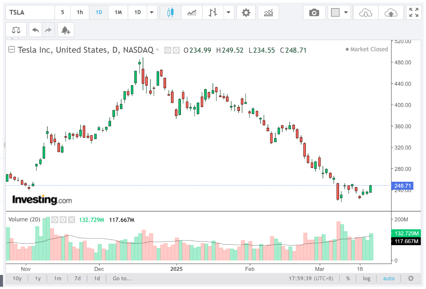The width and height of the screenshot is (426, 289).
Task: Save chart layout via cloud upload icon
Action: pos(391,13)
